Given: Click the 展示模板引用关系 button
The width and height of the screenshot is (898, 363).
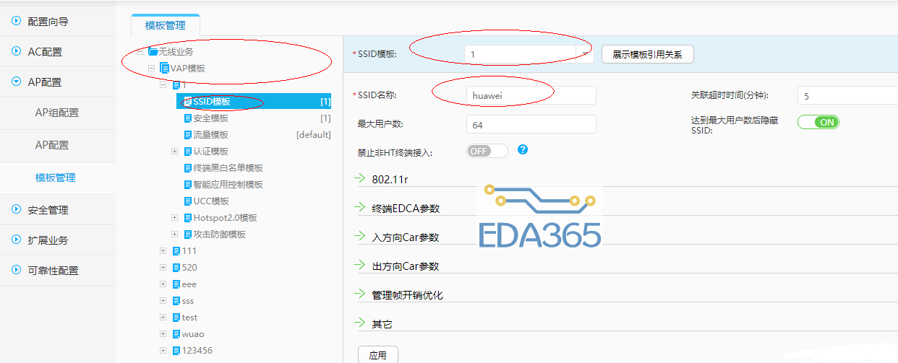Looking at the screenshot, I should point(647,54).
